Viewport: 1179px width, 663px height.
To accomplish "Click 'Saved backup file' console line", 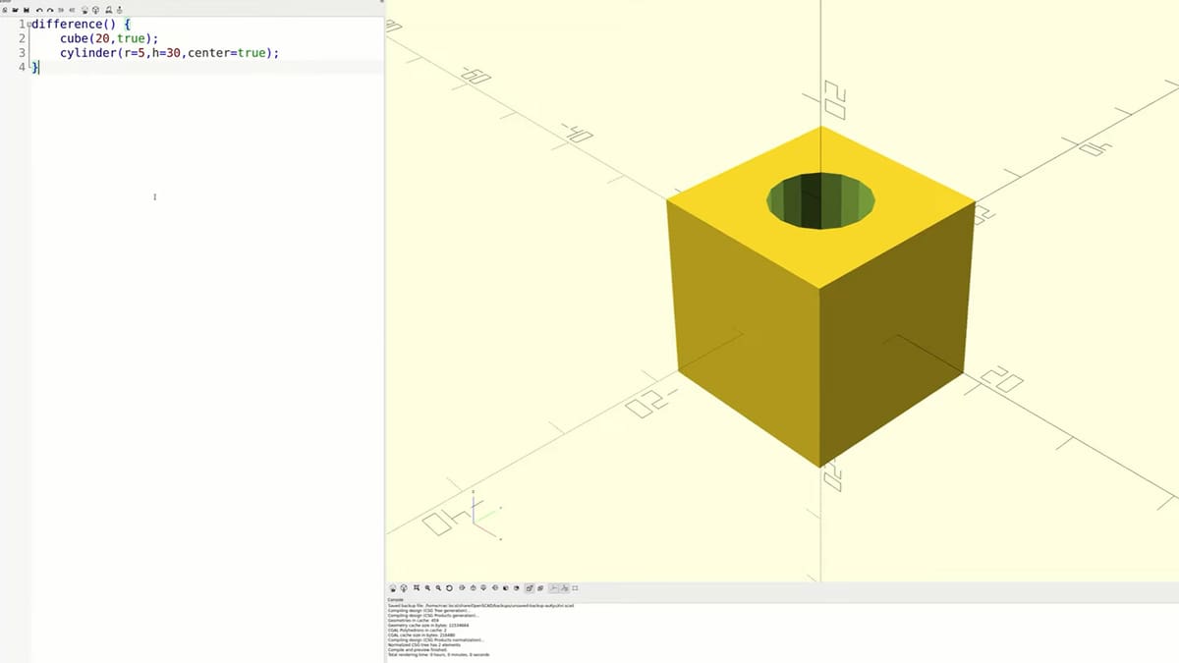I will pyautogui.click(x=480, y=606).
